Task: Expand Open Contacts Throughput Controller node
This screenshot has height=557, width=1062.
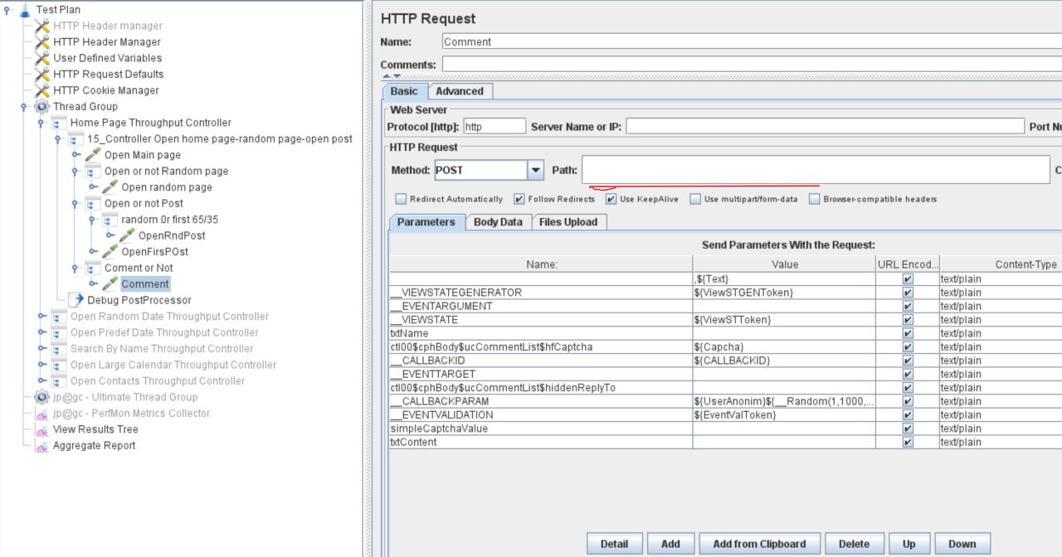Action: point(41,381)
